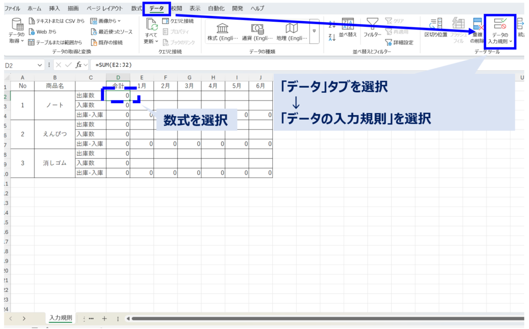
Task: Go to the previous sheet arrow
Action: [11, 319]
